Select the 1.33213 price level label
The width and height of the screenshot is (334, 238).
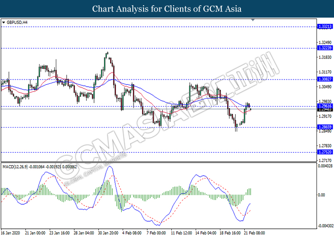click(325, 27)
